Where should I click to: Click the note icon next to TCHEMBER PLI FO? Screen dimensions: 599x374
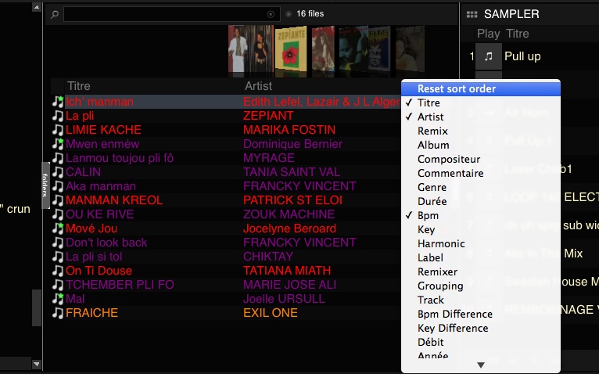[x=58, y=285]
